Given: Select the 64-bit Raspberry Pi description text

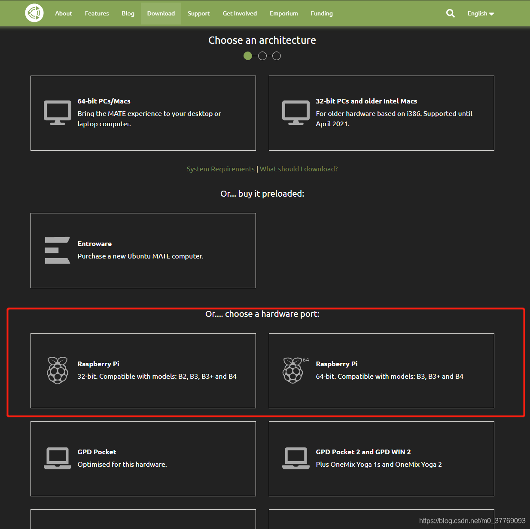Looking at the screenshot, I should (390, 377).
